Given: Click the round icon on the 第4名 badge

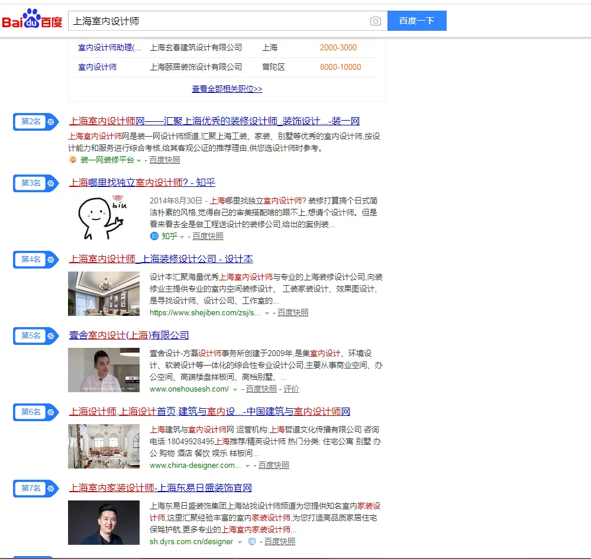Looking at the screenshot, I should pos(51,259).
